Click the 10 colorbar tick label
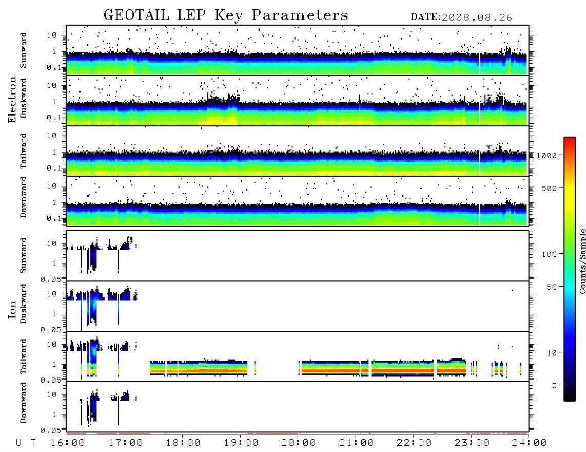 552,353
